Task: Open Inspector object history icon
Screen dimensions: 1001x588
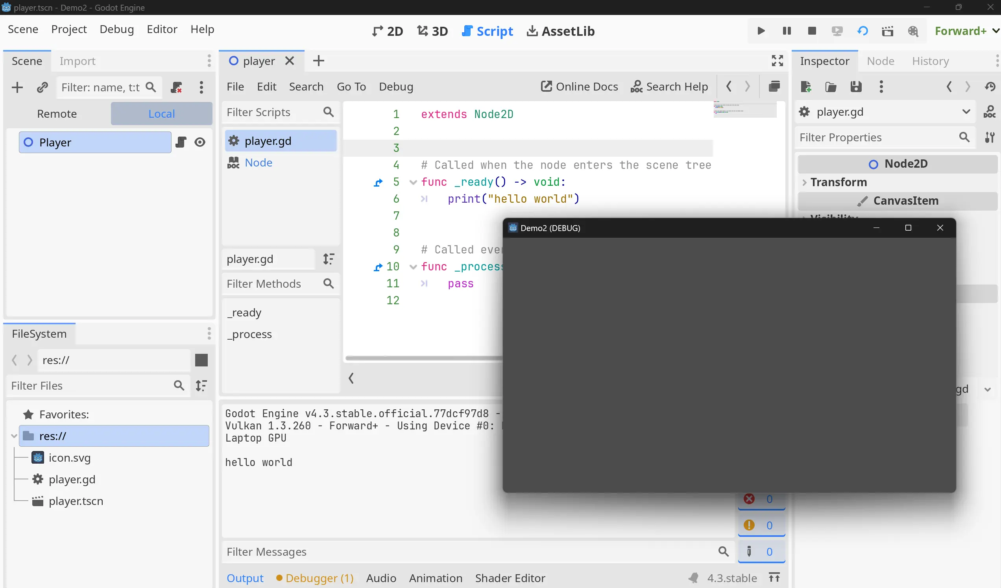Action: [x=990, y=87]
